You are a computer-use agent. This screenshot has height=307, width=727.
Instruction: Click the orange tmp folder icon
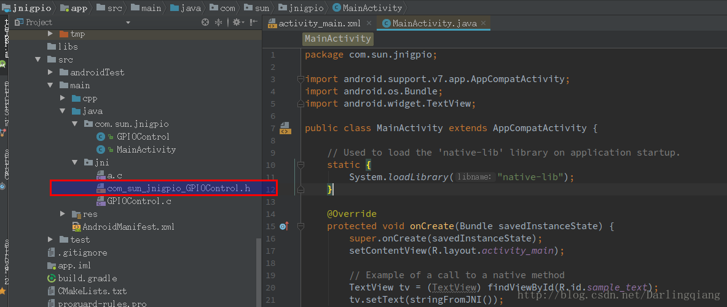[x=63, y=34]
